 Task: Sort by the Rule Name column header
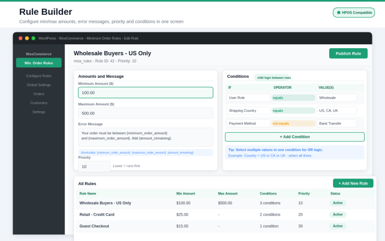[x=87, y=193]
